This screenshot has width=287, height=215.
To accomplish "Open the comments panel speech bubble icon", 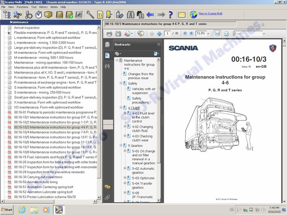I will pyautogui.click(x=108, y=187).
